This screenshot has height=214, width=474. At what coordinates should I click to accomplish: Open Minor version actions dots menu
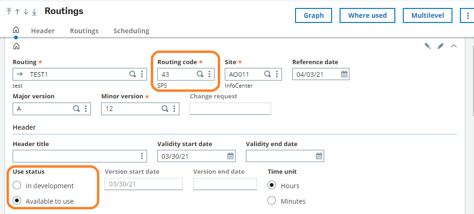(174, 109)
